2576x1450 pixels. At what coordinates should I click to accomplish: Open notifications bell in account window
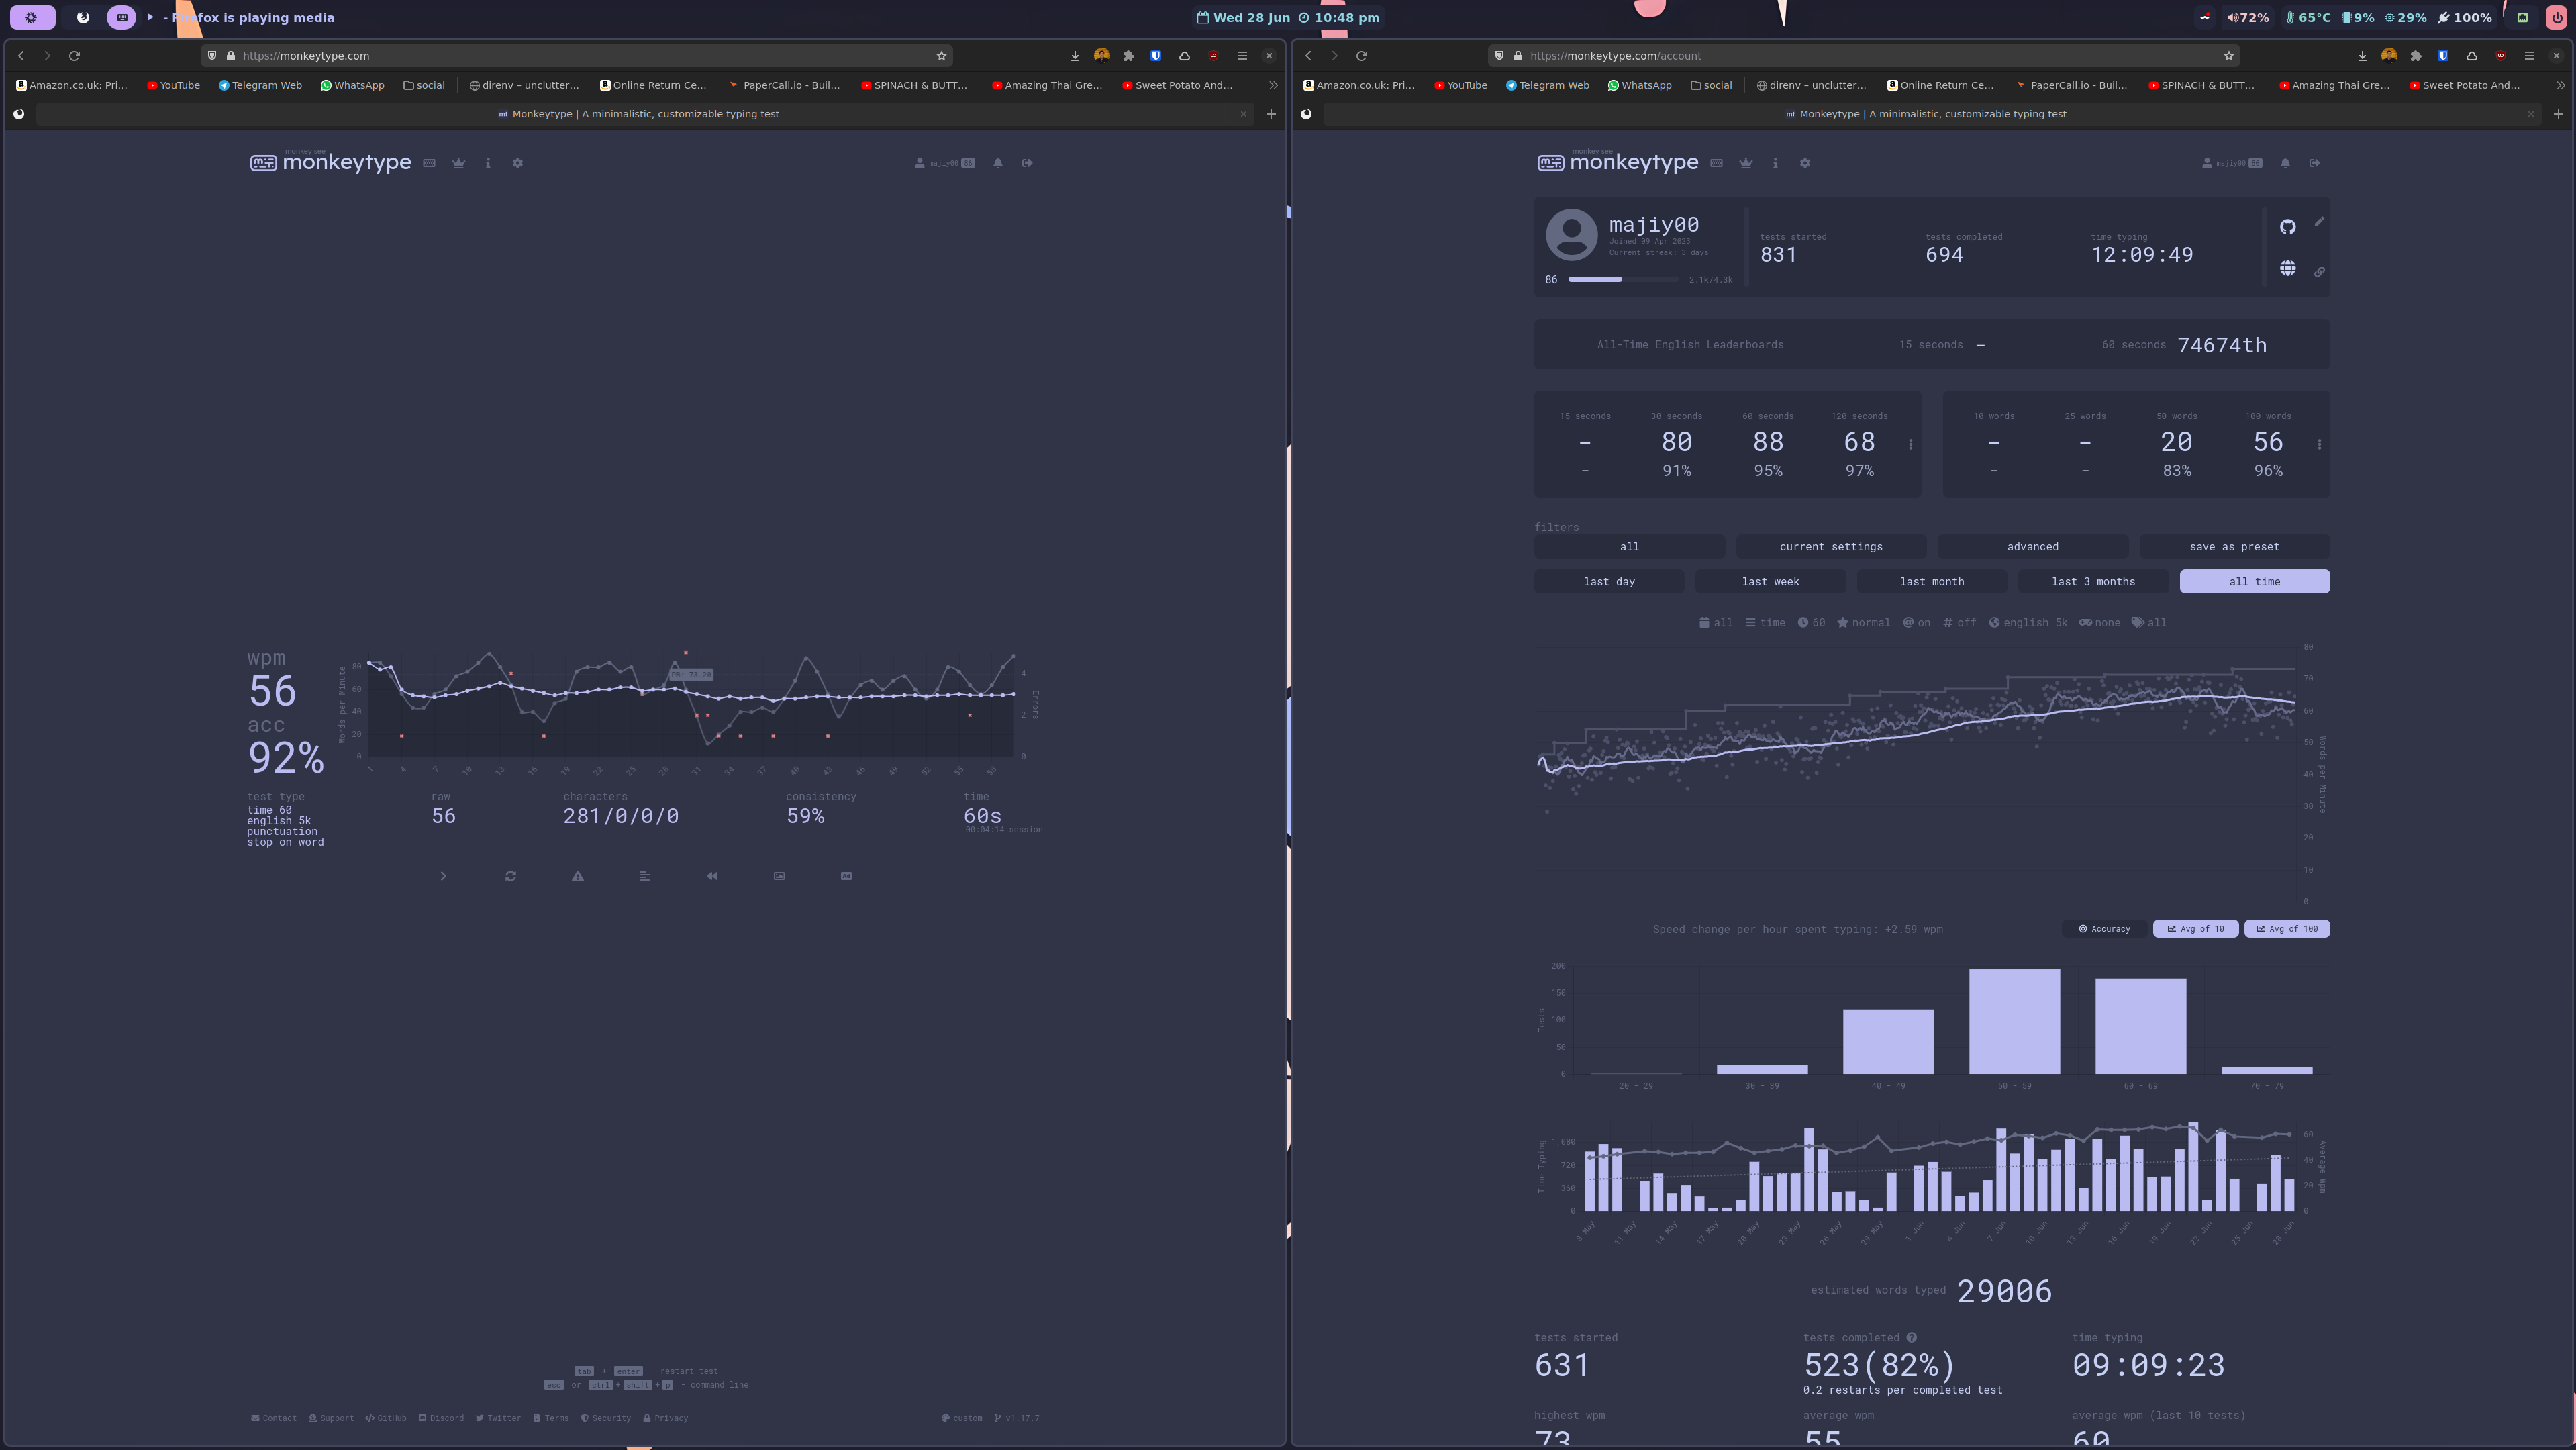[2285, 163]
